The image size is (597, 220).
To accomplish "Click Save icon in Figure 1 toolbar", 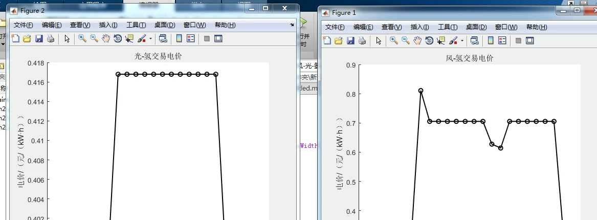I will point(350,40).
